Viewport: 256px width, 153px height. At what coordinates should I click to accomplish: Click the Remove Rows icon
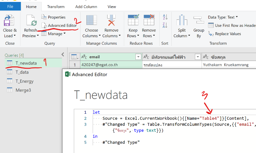[x=149, y=21]
